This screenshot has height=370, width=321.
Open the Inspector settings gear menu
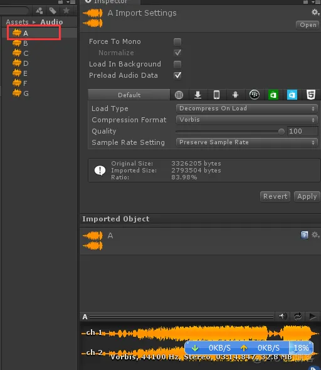315,12
